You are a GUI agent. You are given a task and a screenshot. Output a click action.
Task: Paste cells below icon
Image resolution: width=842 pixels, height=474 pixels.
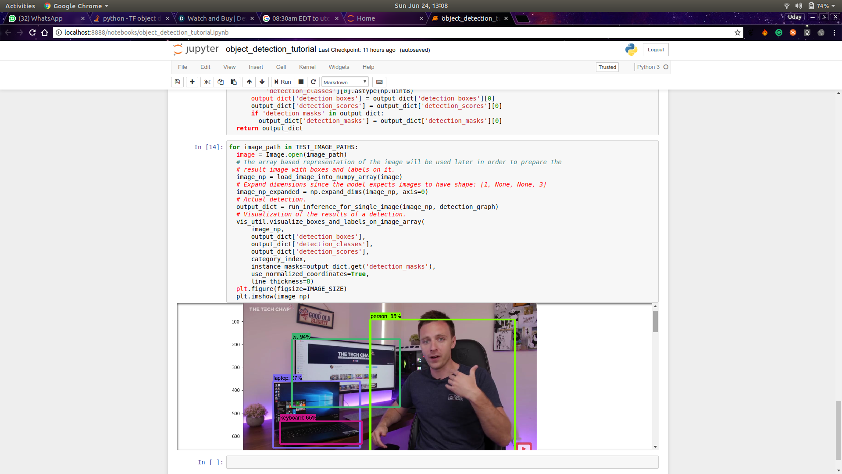(x=234, y=82)
